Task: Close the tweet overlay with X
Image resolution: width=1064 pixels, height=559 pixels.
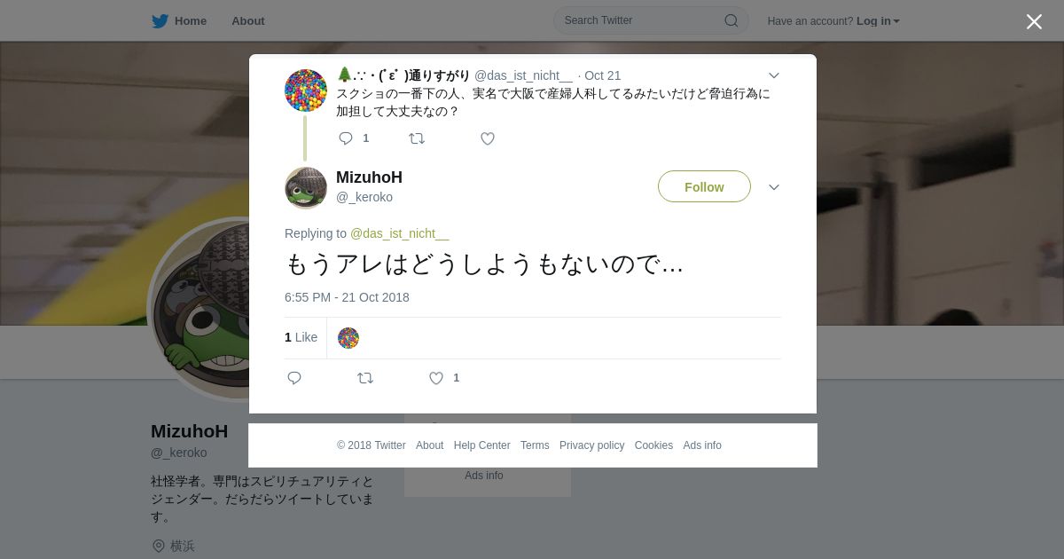Action: pos(1034,21)
